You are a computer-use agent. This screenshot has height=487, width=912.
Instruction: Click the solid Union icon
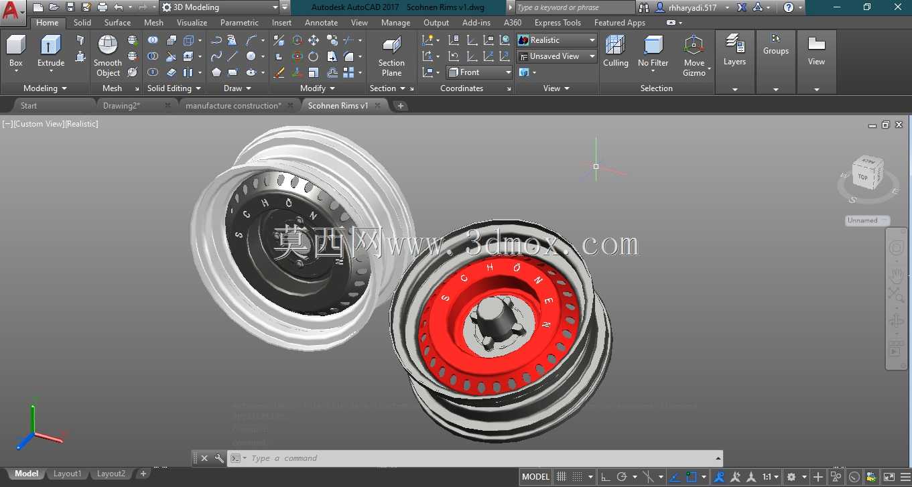point(153,40)
